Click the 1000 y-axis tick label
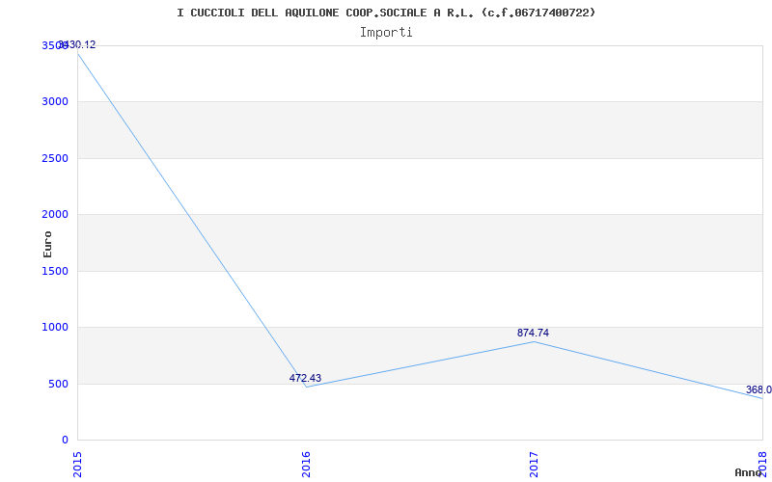 55,328
